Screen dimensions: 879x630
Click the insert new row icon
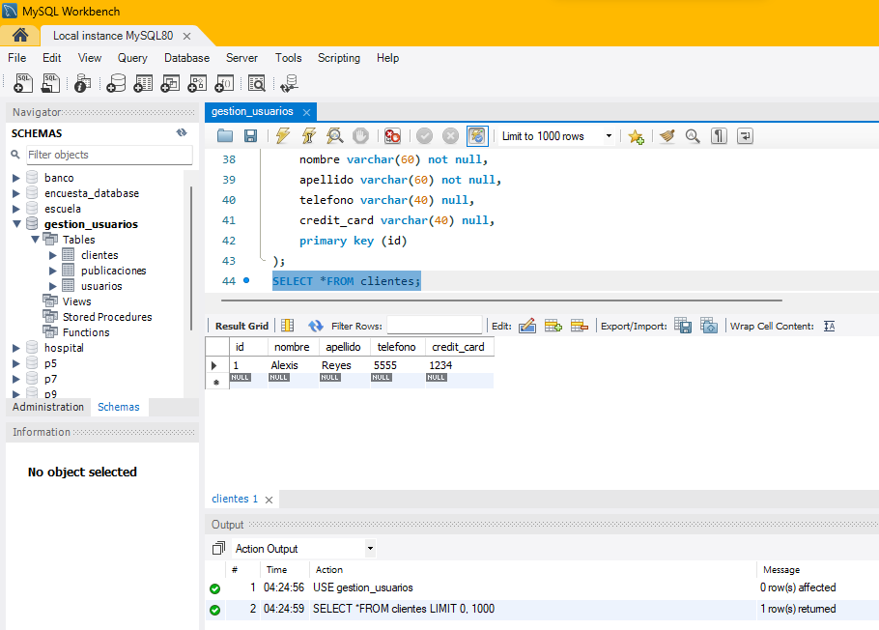click(553, 327)
